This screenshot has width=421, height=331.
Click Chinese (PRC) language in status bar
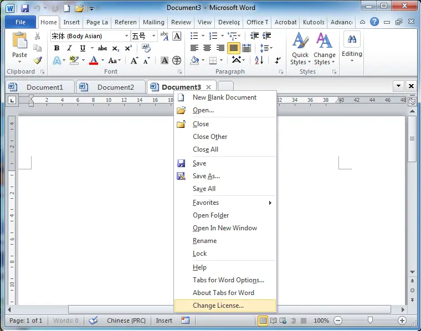126,320
